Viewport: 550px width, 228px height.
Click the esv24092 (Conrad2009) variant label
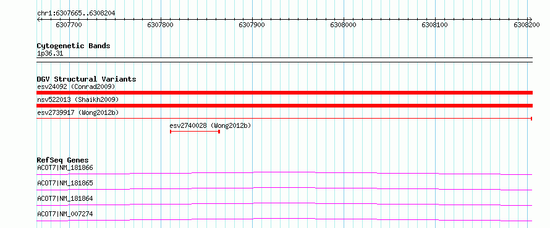76,87
